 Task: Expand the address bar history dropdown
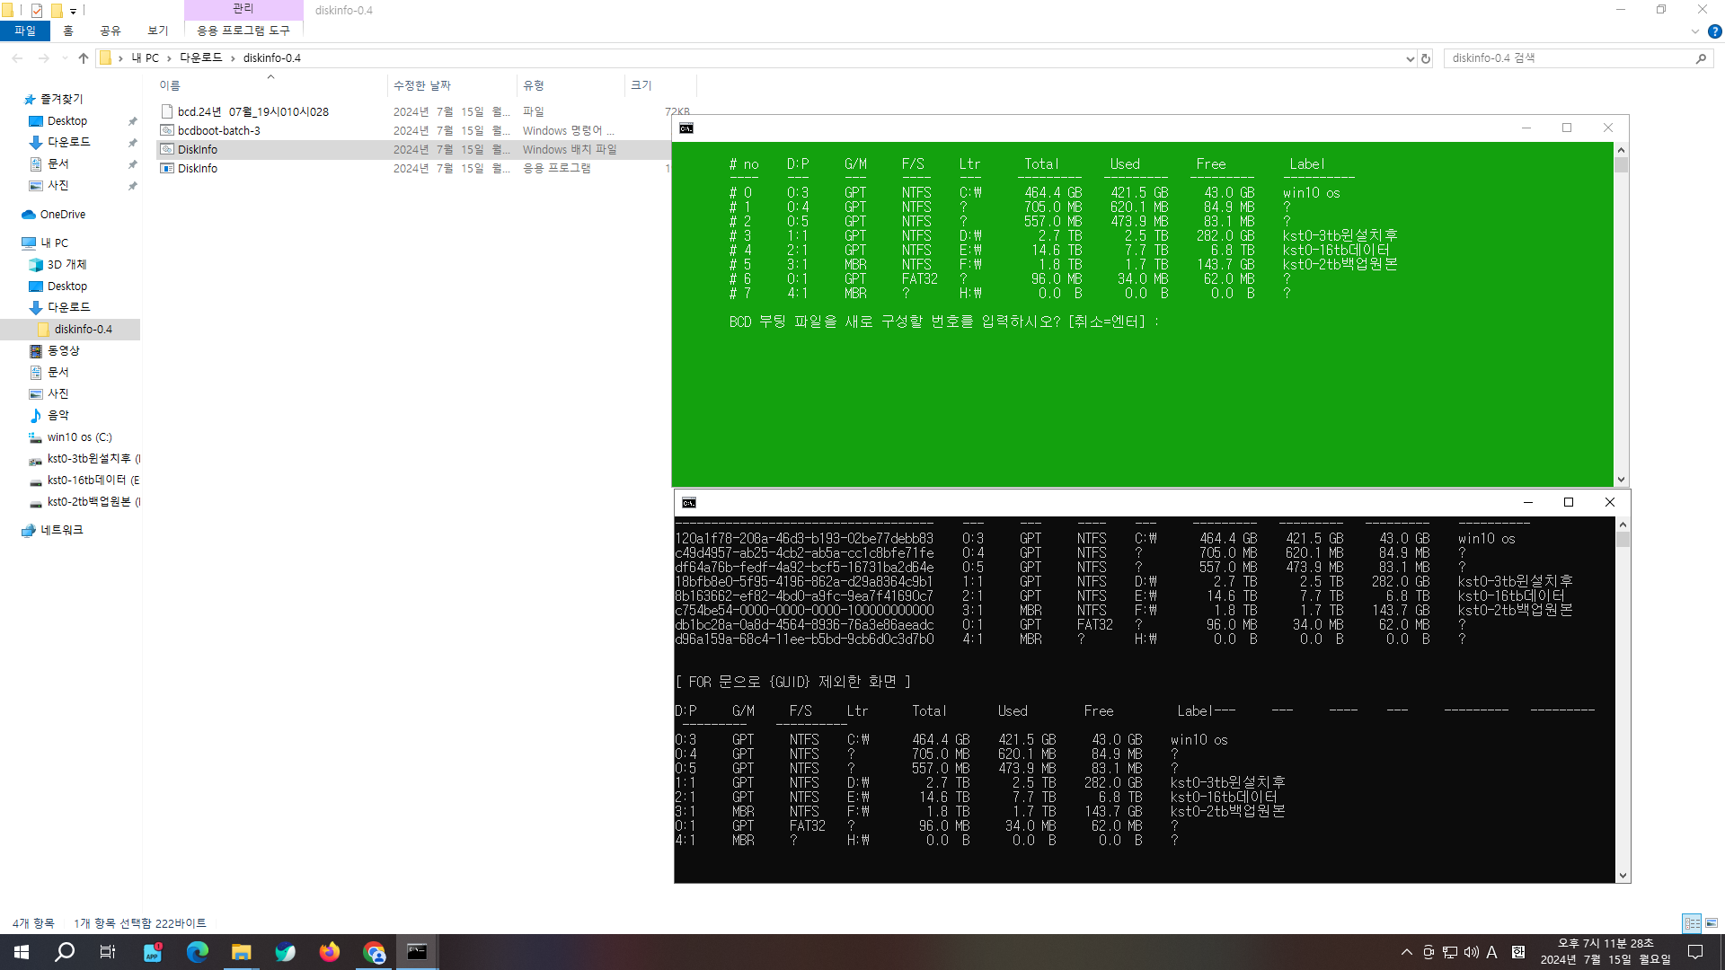[1410, 58]
